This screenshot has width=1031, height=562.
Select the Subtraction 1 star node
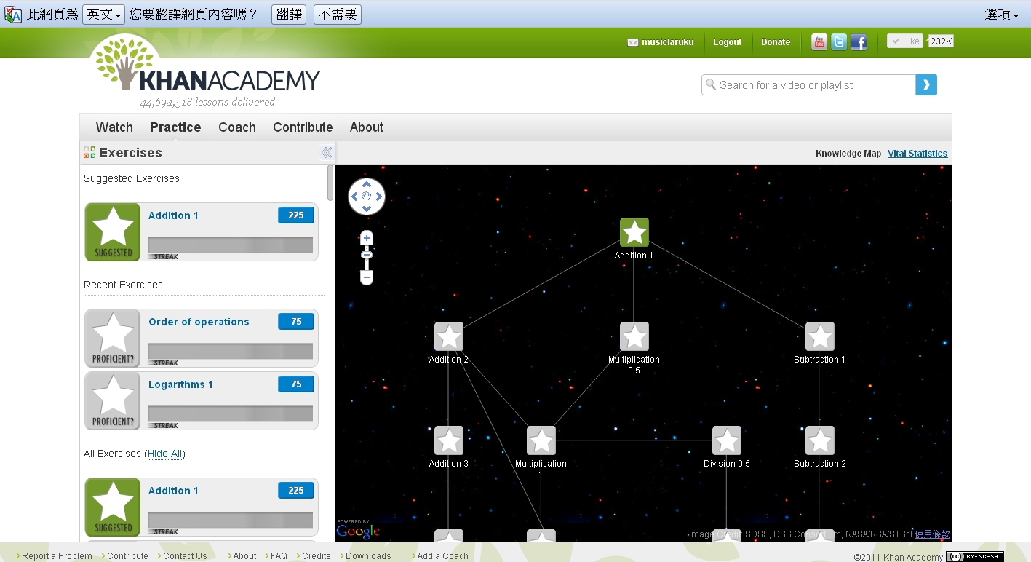click(819, 336)
